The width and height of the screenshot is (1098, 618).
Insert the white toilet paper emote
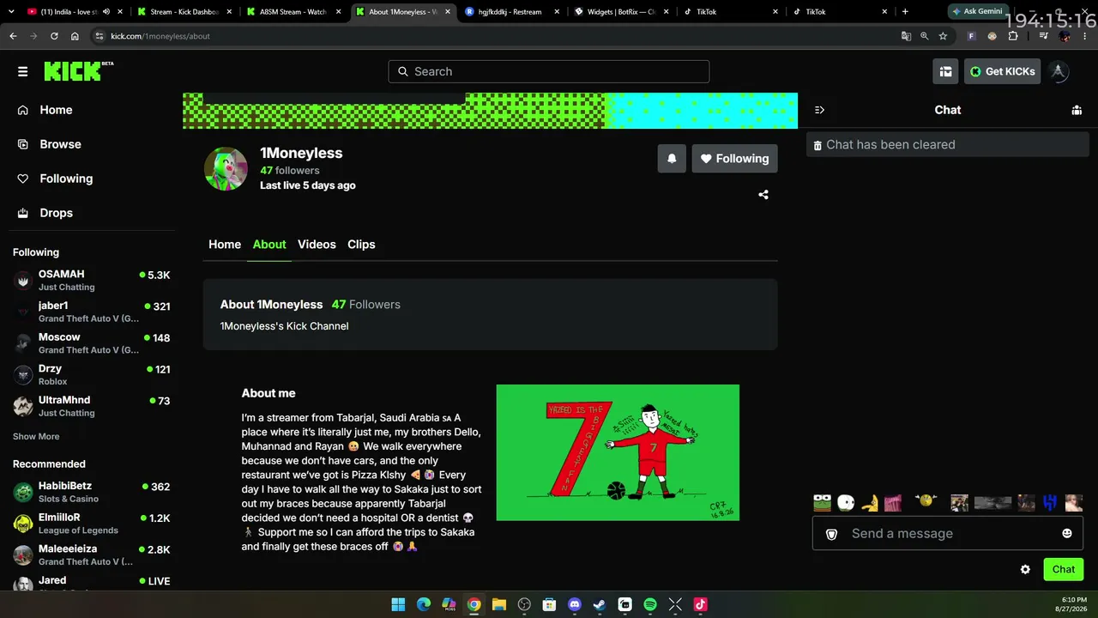point(846,503)
